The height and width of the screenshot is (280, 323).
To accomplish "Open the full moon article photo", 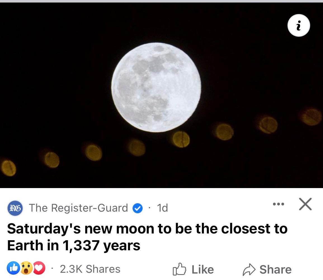I will coord(156,87).
